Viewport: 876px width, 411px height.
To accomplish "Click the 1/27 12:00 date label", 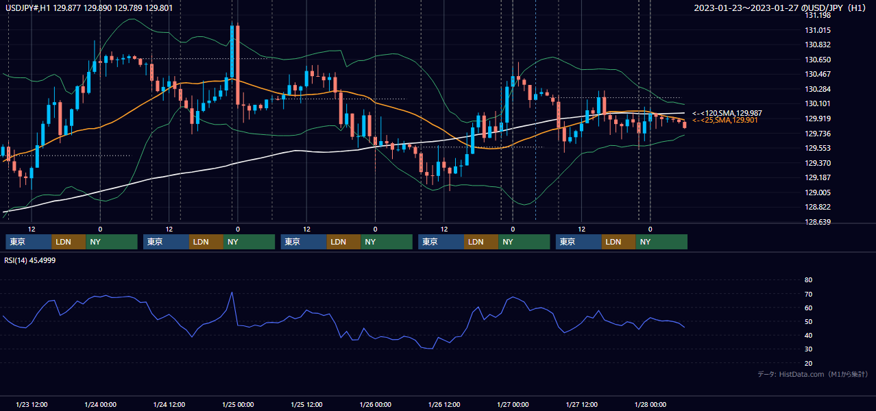I will [x=582, y=405].
